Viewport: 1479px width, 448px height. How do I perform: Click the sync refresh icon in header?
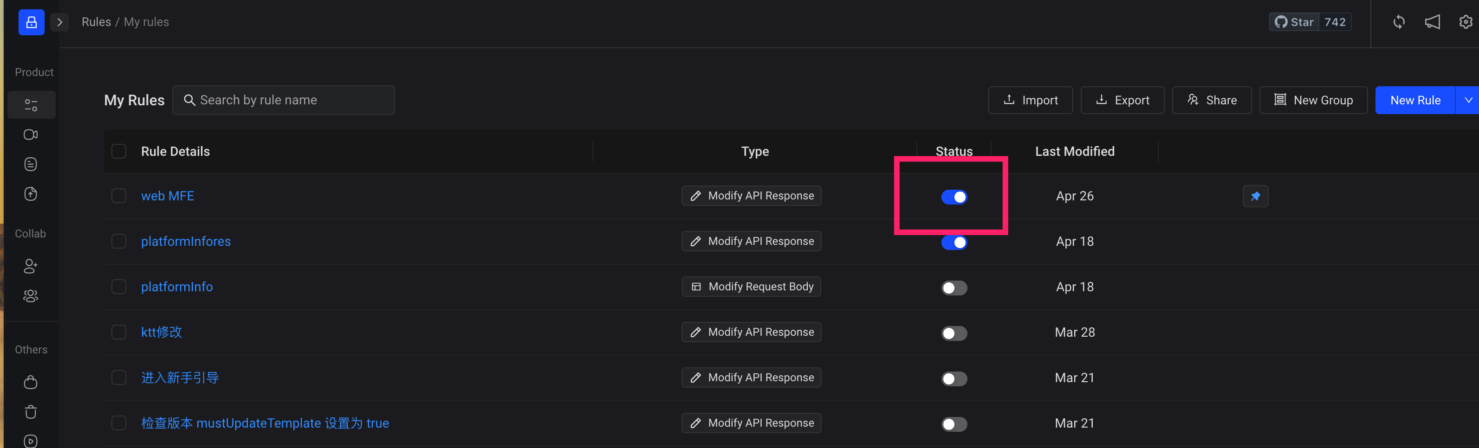coord(1399,22)
